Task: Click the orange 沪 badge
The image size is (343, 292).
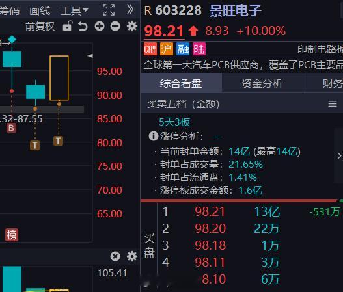Action: pos(167,49)
